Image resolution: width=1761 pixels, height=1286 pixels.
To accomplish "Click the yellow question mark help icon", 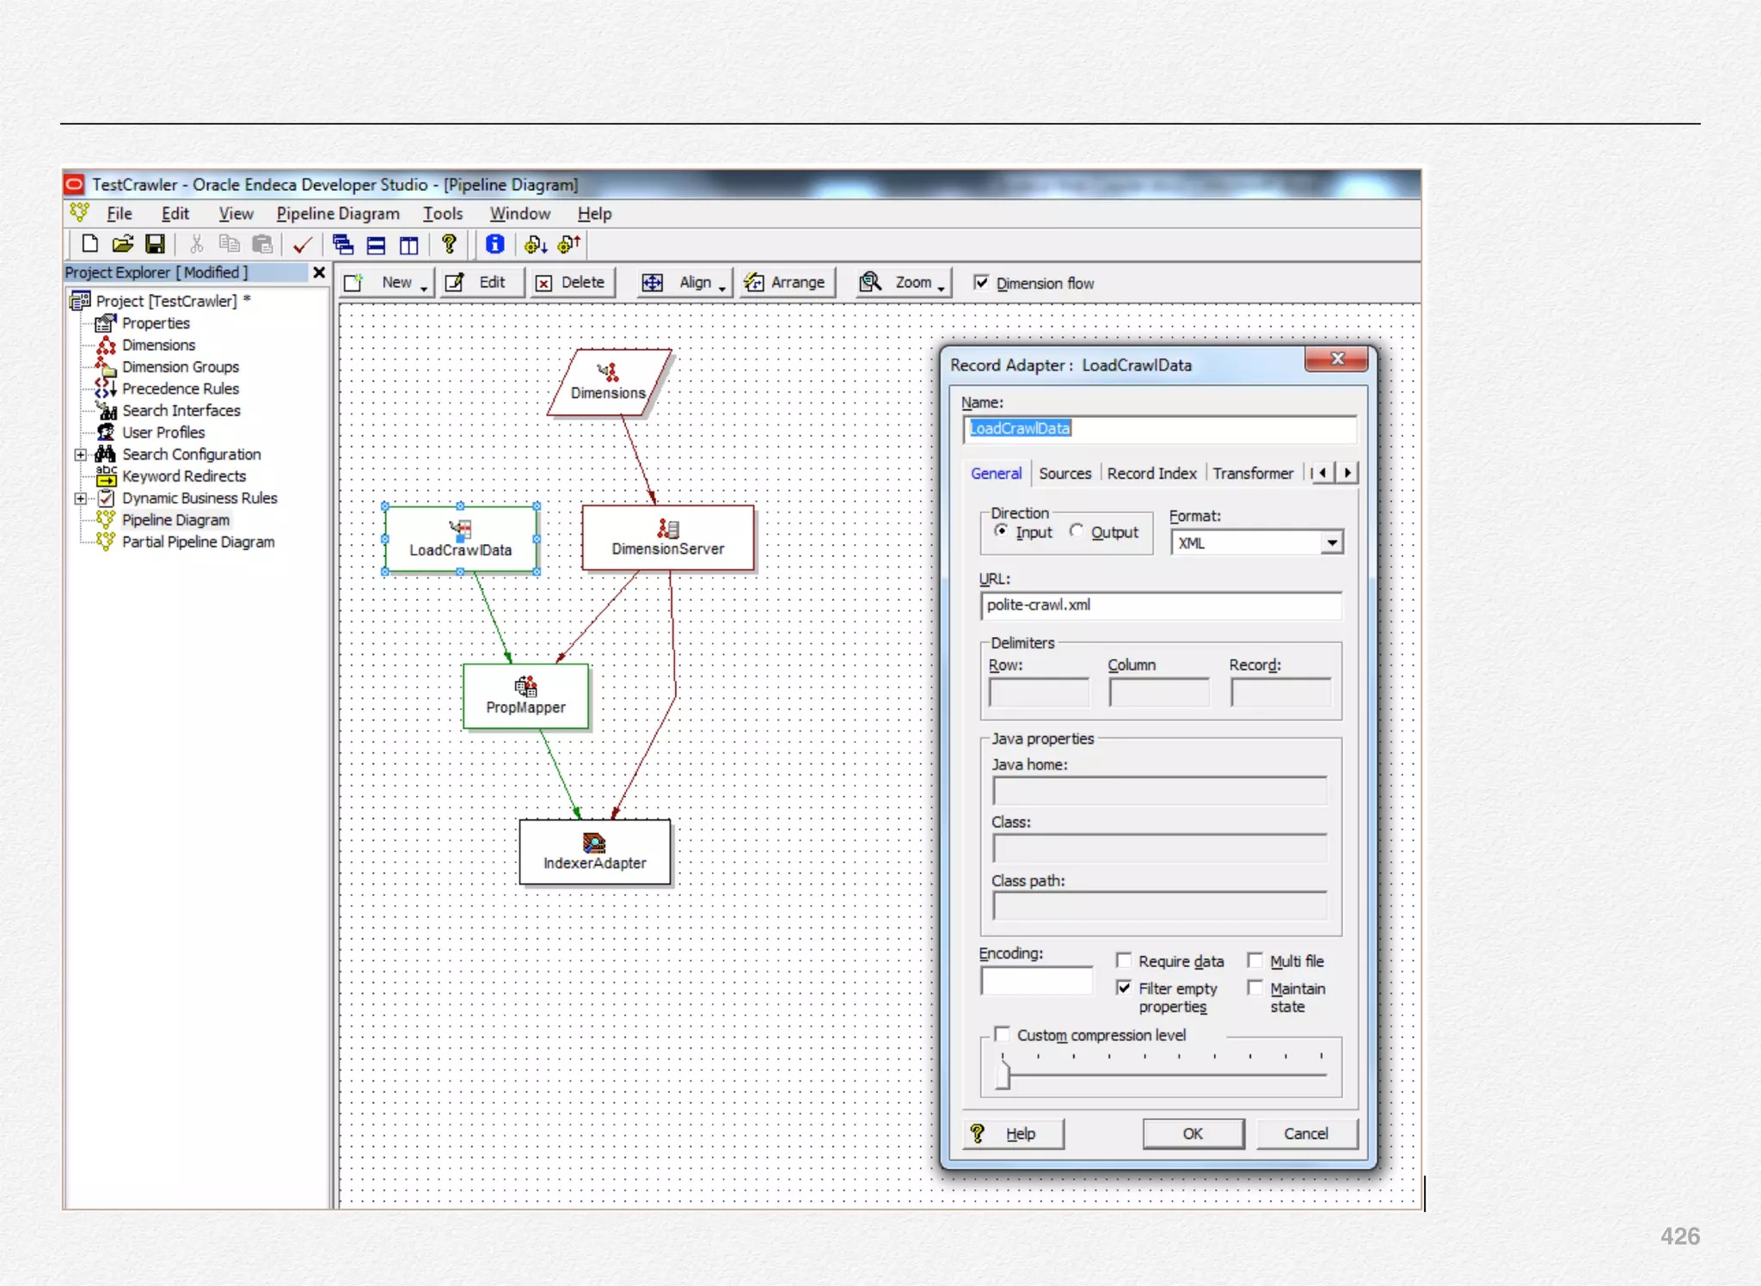I will pyautogui.click(x=448, y=245).
